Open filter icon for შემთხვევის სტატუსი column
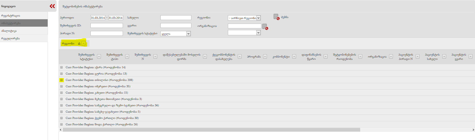The image size is (475, 140). tap(99, 57)
